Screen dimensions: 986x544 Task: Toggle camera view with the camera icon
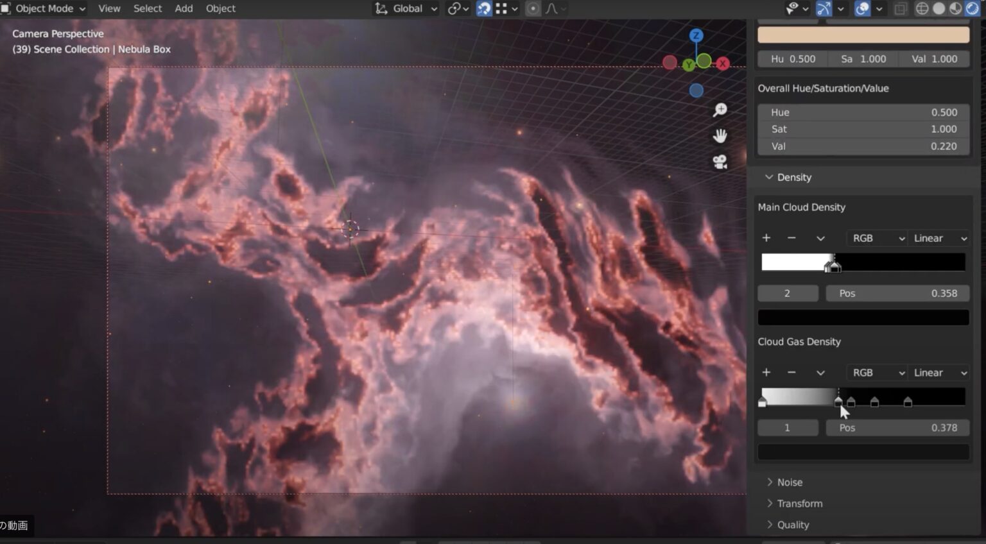720,161
